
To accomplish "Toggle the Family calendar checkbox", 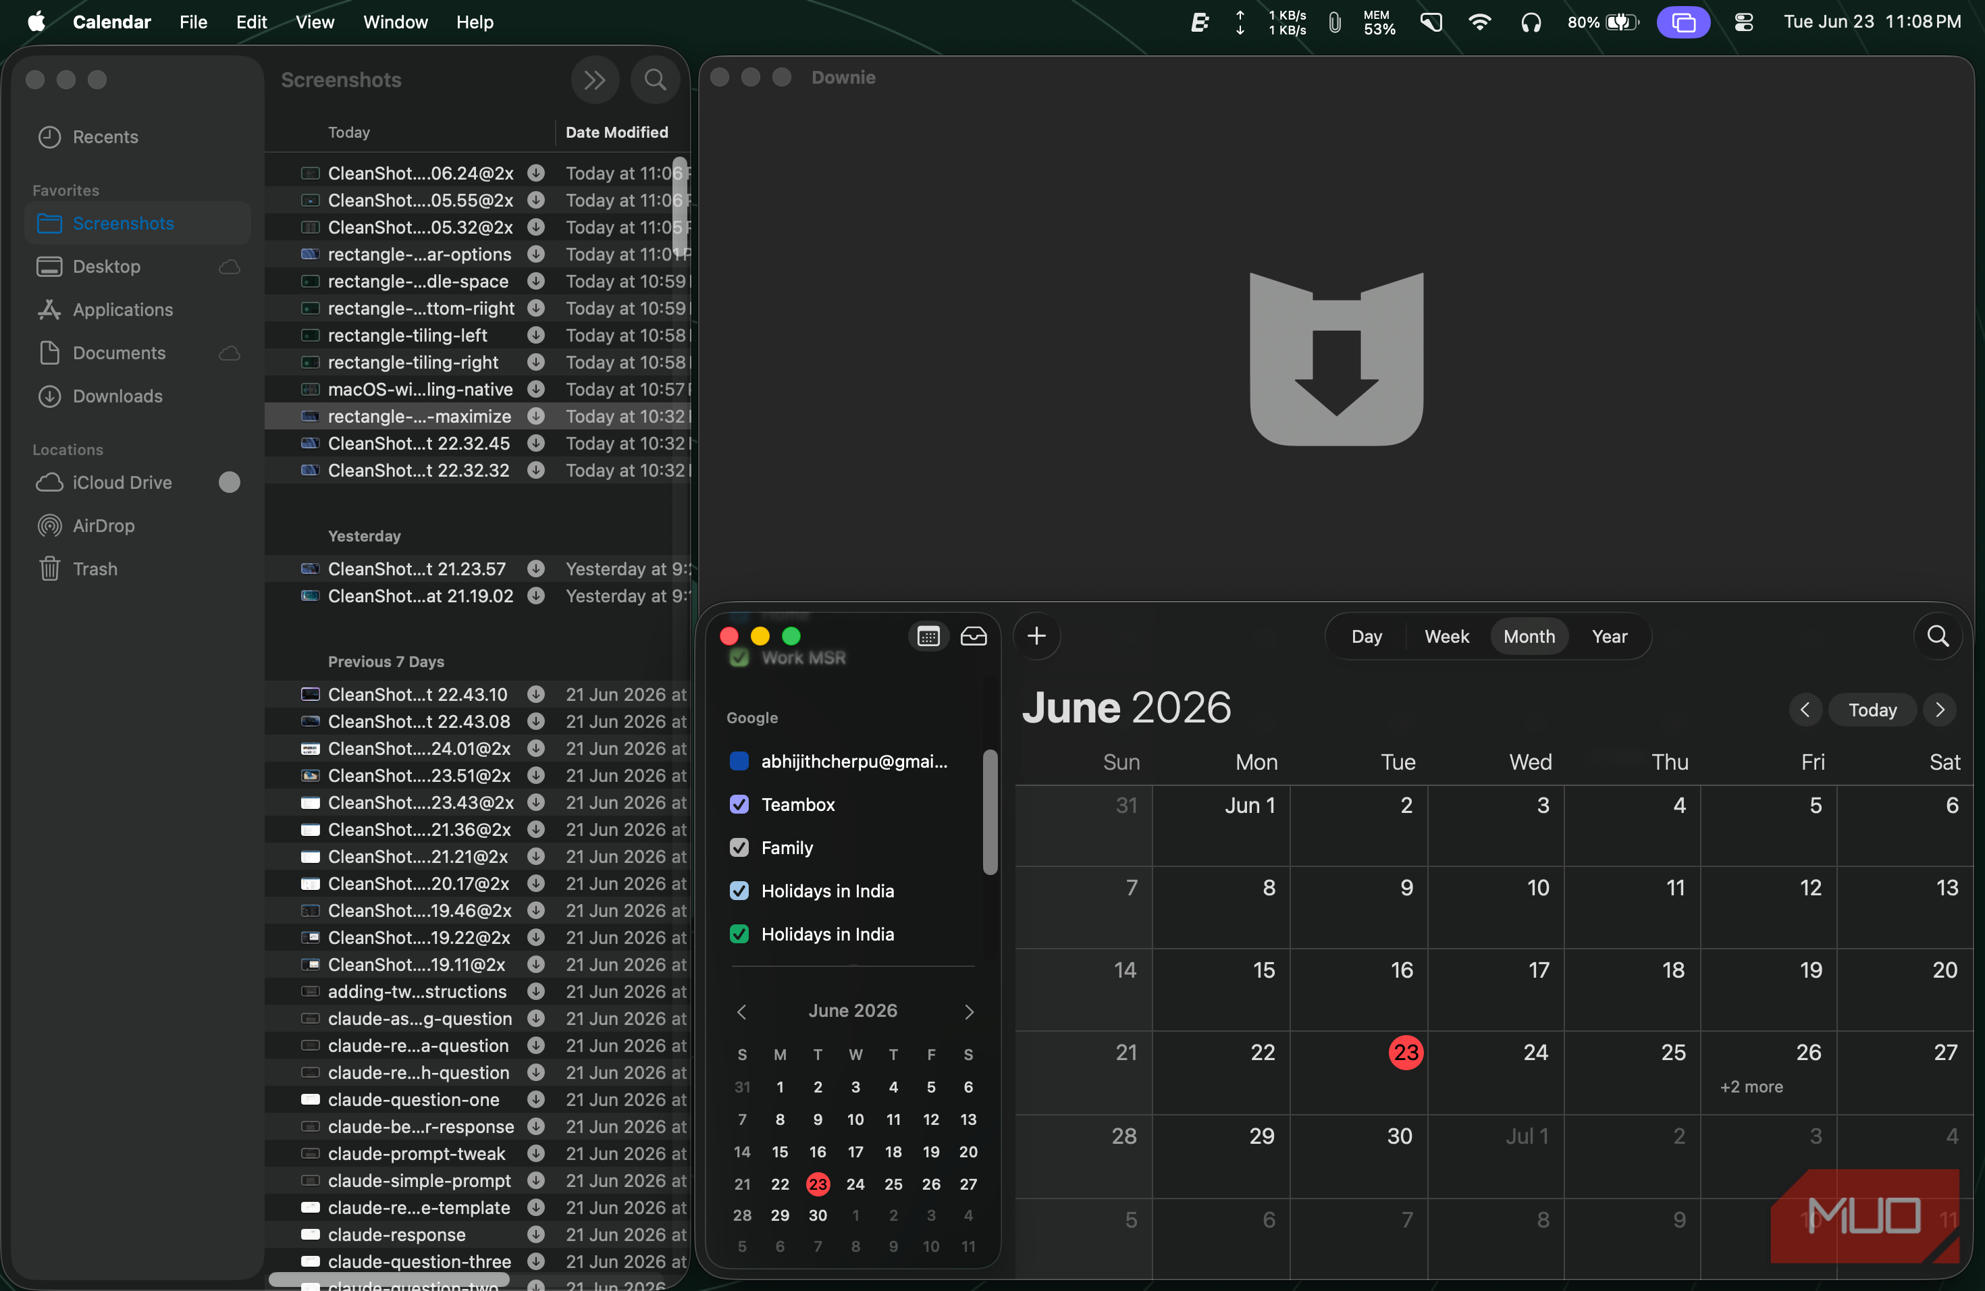I will click(x=739, y=847).
